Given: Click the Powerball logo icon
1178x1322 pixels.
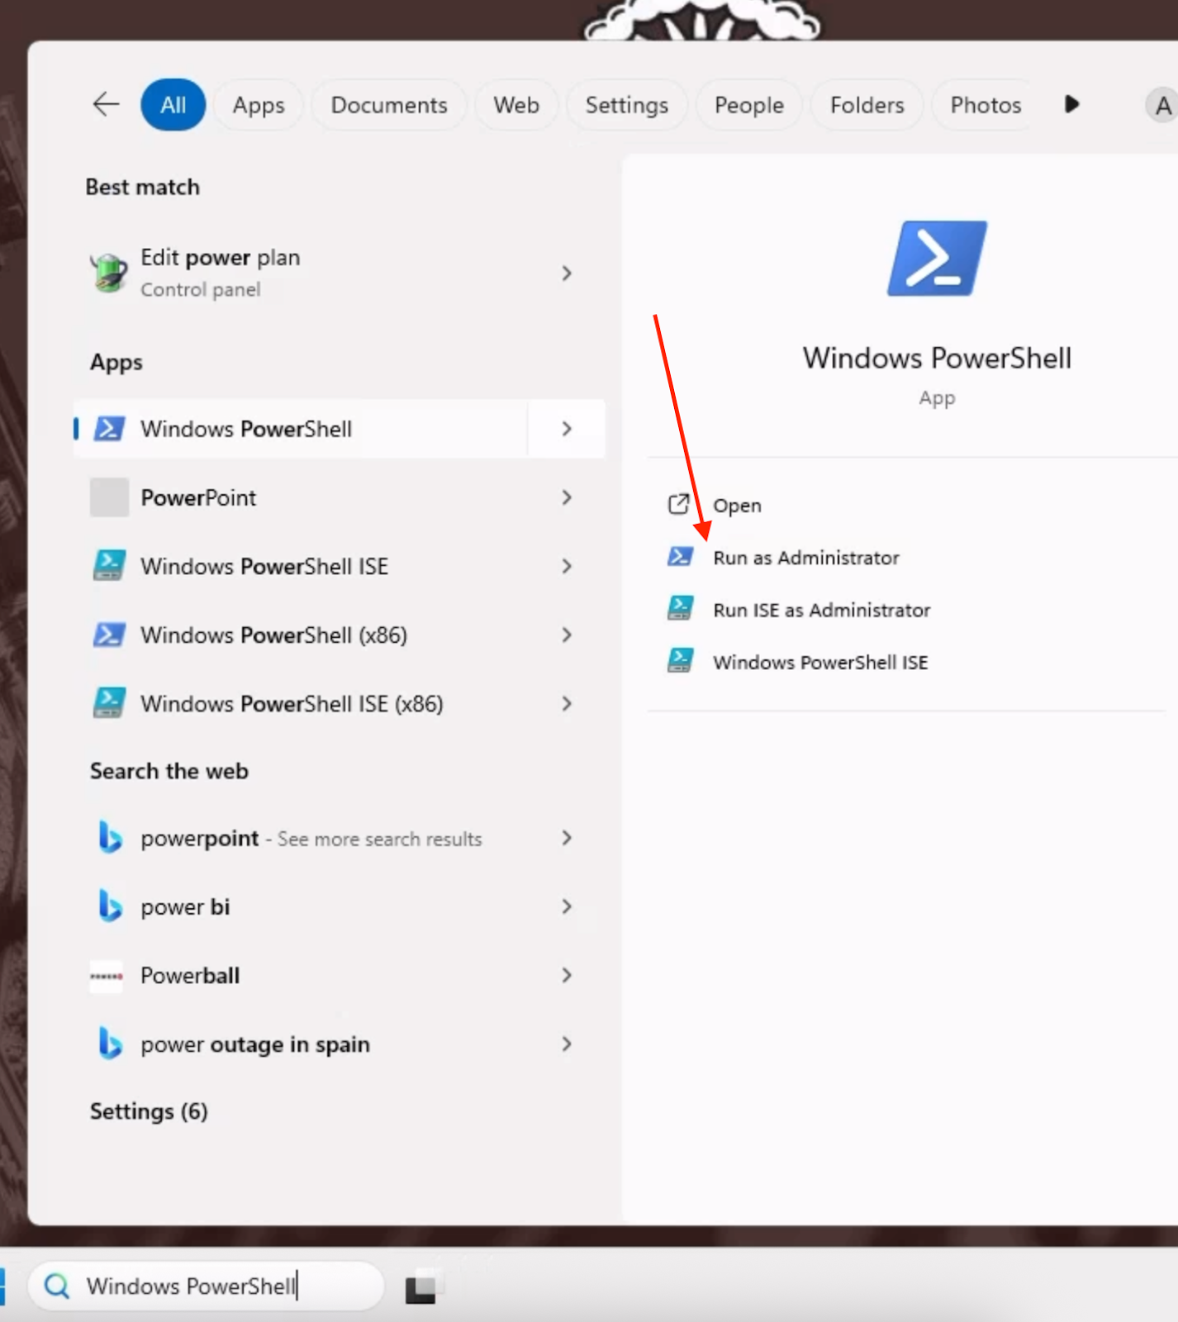Looking at the screenshot, I should (107, 976).
